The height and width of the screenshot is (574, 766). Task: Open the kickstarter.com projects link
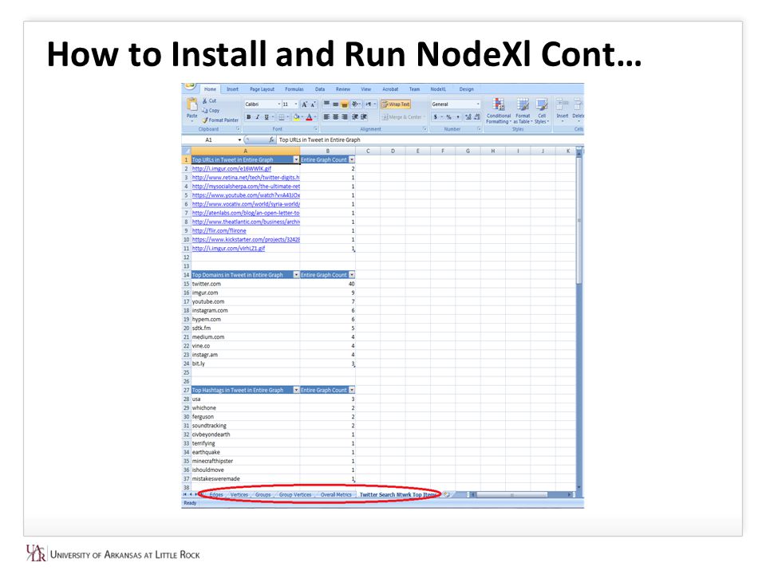click(246, 240)
